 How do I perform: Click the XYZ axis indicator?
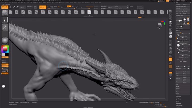(163, 23)
